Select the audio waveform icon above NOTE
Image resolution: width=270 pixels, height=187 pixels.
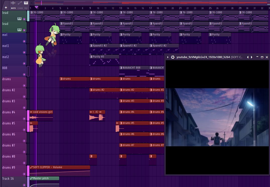(13, 3)
